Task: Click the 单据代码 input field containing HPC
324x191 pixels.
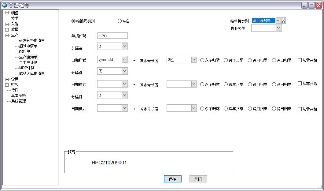Action: coord(112,35)
